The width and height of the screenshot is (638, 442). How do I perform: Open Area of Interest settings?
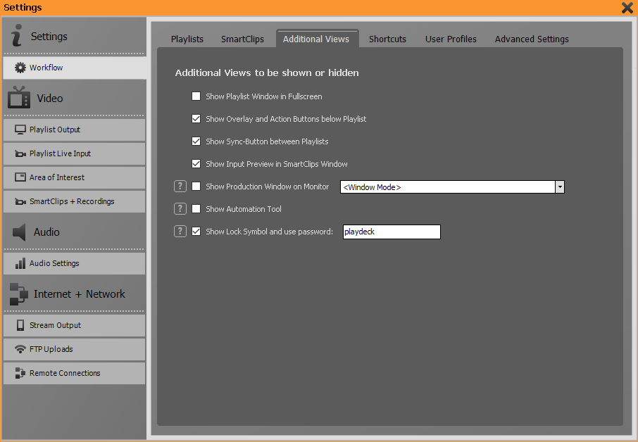tap(75, 177)
